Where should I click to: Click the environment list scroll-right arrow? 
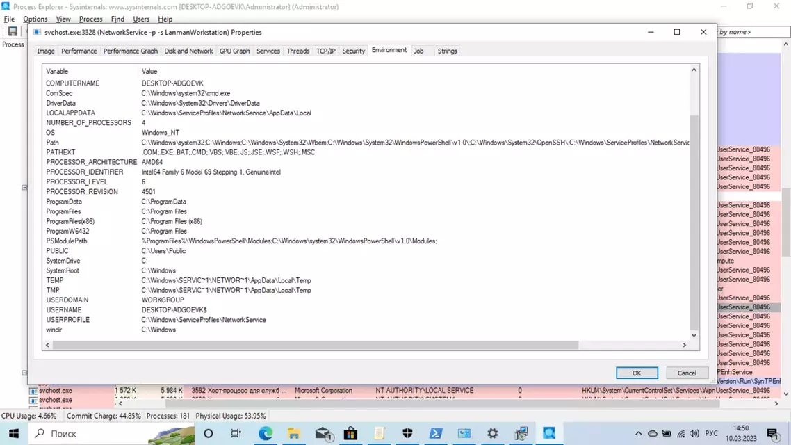coord(685,345)
